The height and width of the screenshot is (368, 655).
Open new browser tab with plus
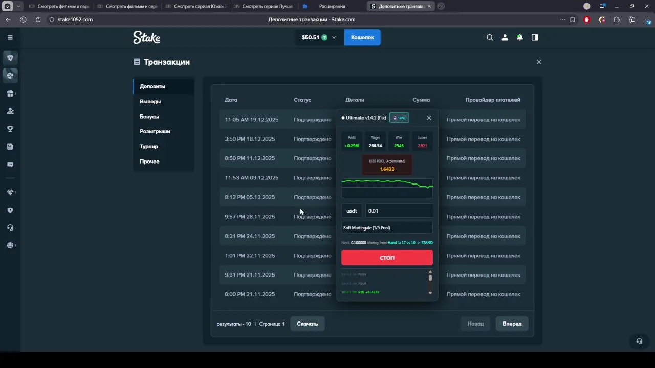[x=441, y=6]
